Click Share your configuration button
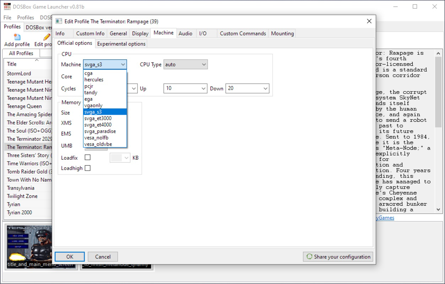Image resolution: width=445 pixels, height=284 pixels. pos(338,257)
